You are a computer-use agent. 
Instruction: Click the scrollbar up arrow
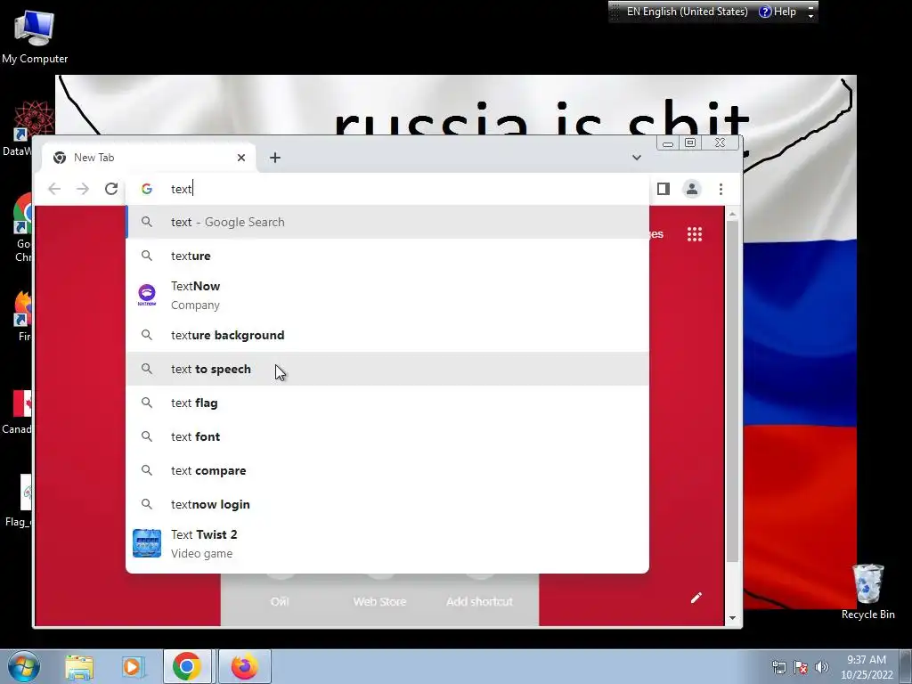(x=732, y=215)
